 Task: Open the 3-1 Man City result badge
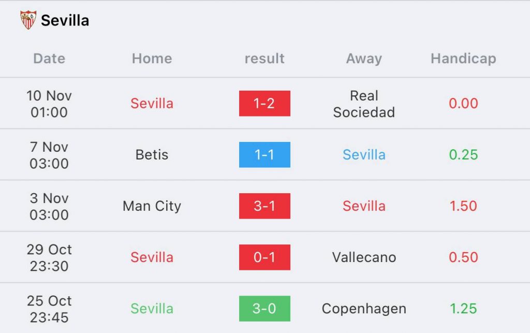coord(264,206)
